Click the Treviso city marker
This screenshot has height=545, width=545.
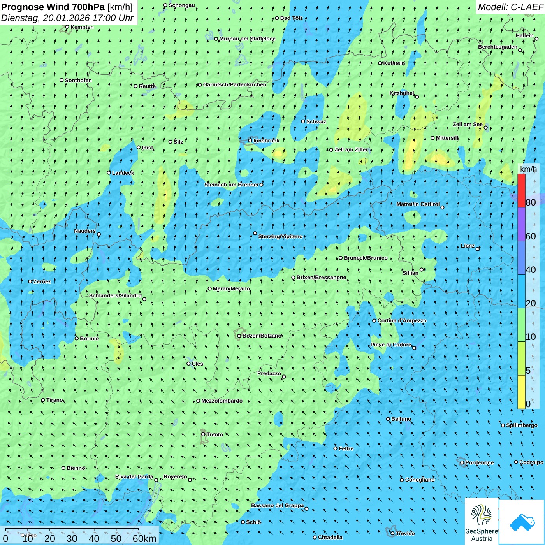392,533
